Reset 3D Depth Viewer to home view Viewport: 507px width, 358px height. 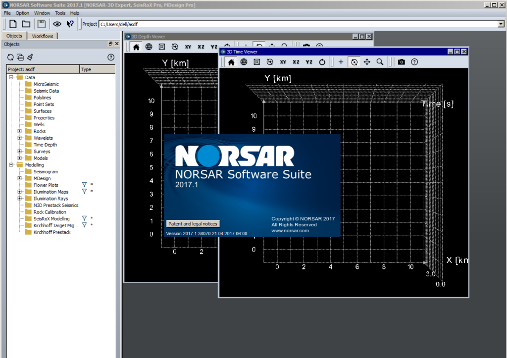coord(136,47)
